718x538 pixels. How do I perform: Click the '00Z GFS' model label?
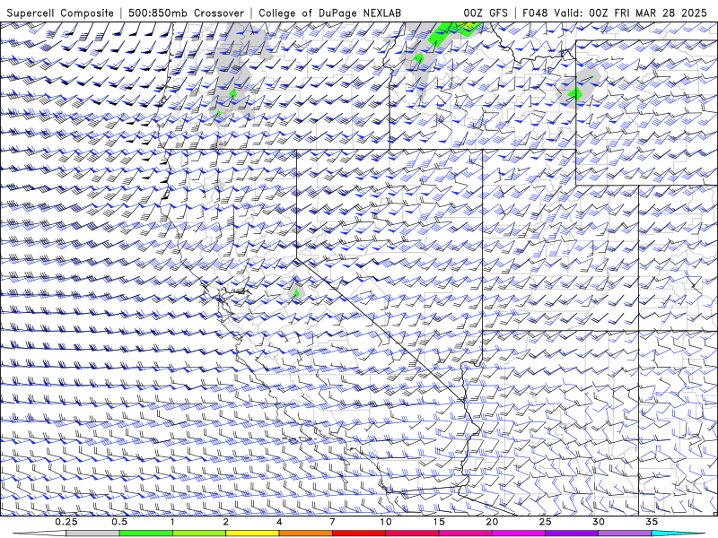click(x=486, y=13)
